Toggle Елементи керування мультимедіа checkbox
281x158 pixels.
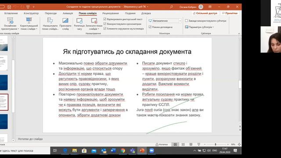(105, 29)
